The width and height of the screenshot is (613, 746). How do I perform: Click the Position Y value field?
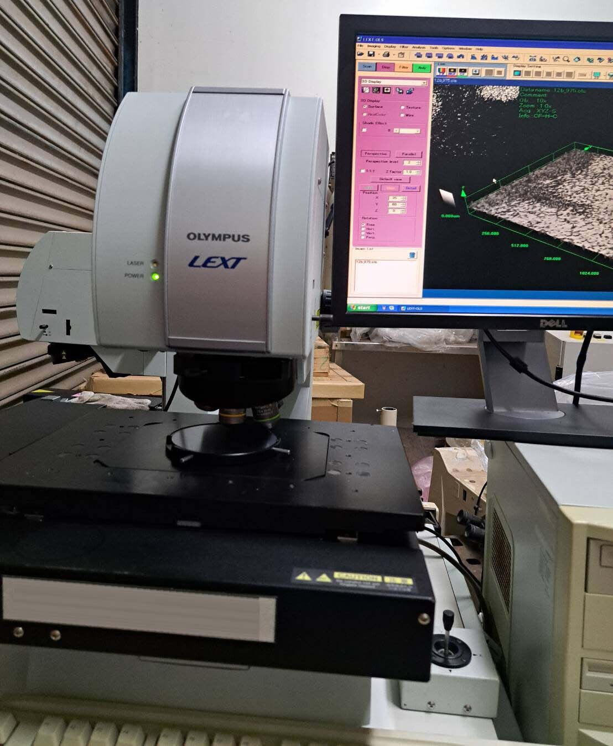397,204
